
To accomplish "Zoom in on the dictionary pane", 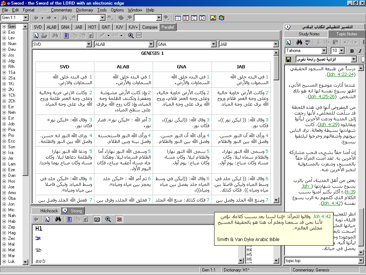I will (108, 219).
